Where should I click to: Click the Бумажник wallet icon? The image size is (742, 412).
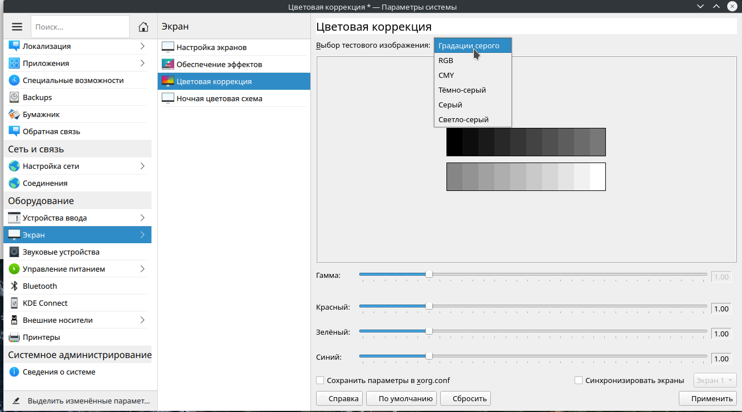[x=14, y=114]
